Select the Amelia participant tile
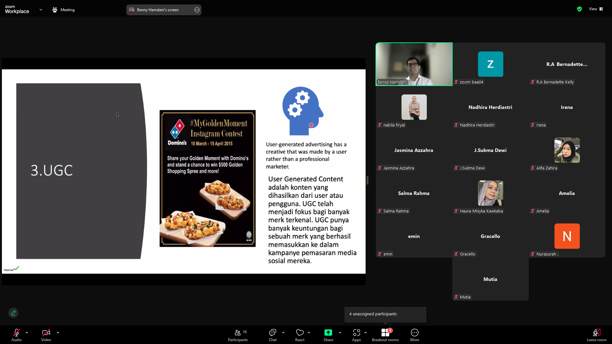Image resolution: width=612 pixels, height=344 pixels. [567, 193]
